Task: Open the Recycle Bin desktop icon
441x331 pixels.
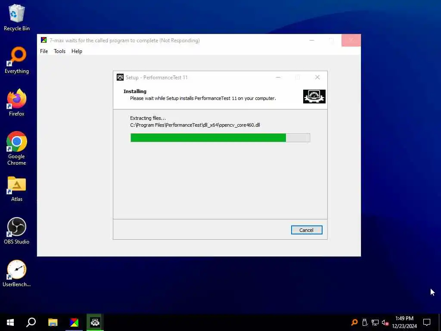Action: 17,17
